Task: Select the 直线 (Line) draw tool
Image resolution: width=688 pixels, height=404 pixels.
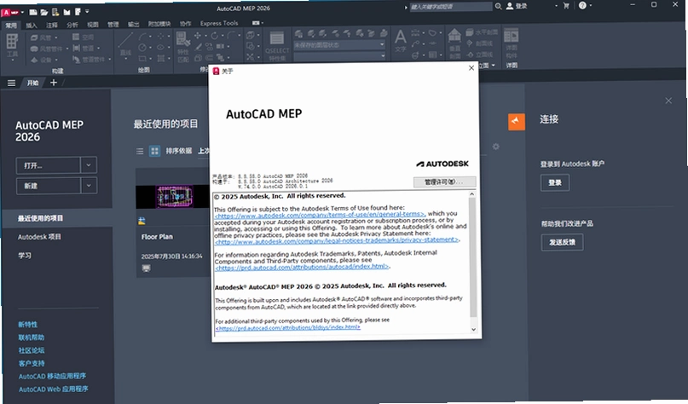Action: click(x=125, y=43)
